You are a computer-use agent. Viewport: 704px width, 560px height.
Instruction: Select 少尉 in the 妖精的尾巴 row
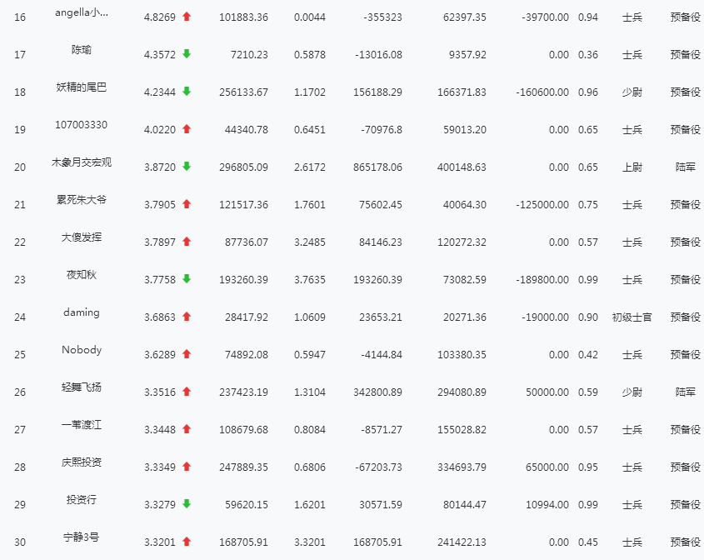pos(632,92)
